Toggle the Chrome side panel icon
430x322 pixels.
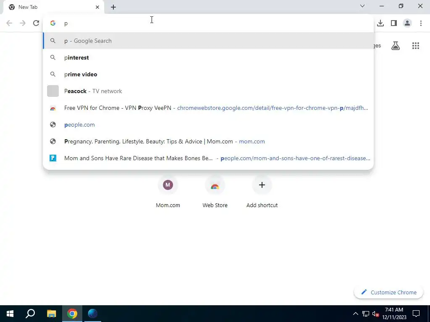[394, 23]
